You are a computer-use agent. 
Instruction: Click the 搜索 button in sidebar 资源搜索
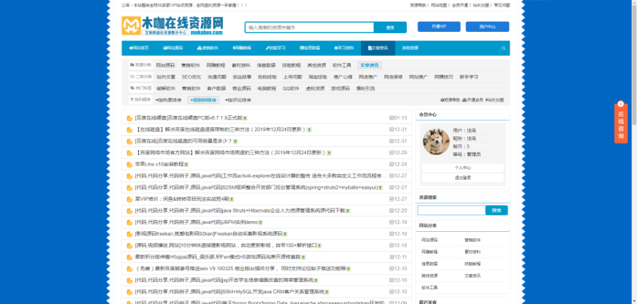click(496, 210)
